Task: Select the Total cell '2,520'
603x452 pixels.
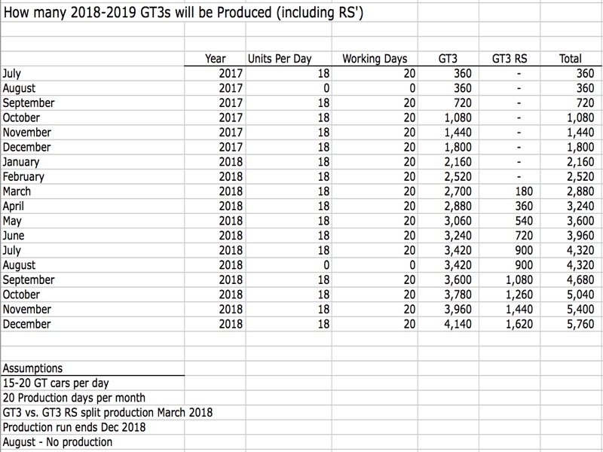Action: [x=580, y=177]
